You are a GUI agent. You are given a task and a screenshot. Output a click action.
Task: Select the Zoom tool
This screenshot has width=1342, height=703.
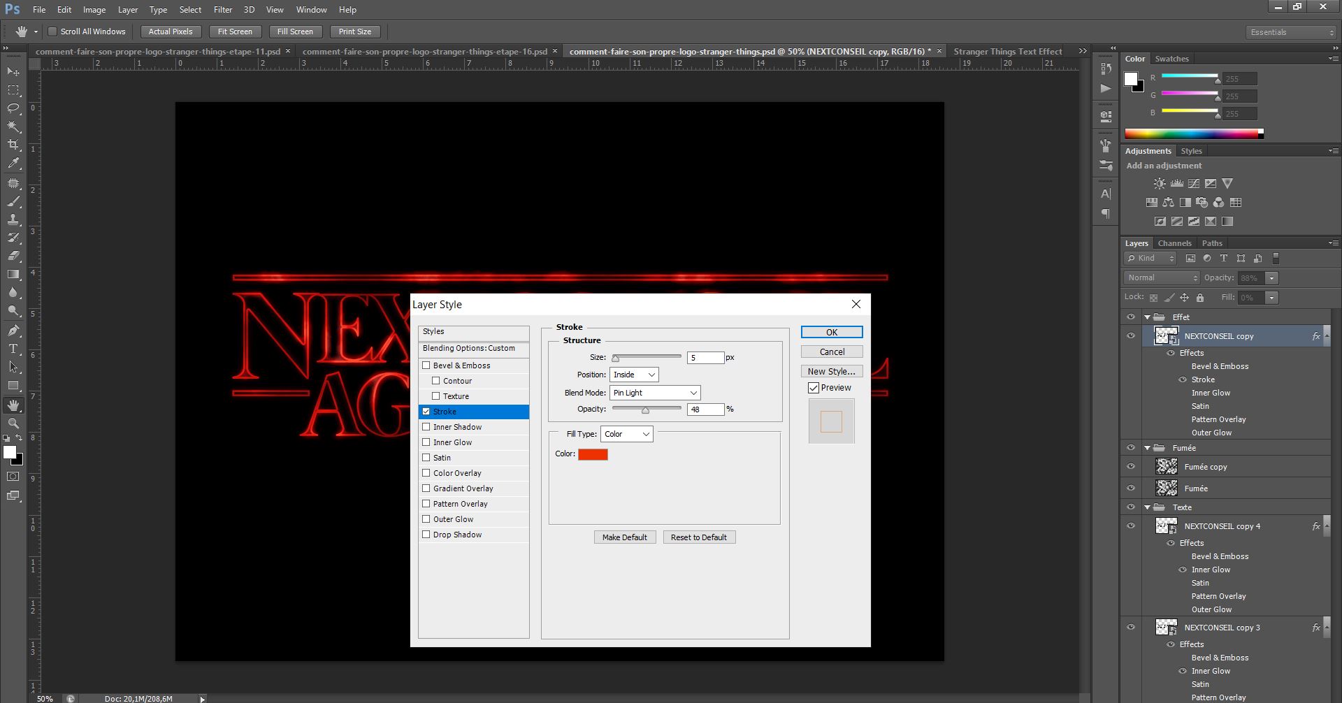(x=13, y=423)
